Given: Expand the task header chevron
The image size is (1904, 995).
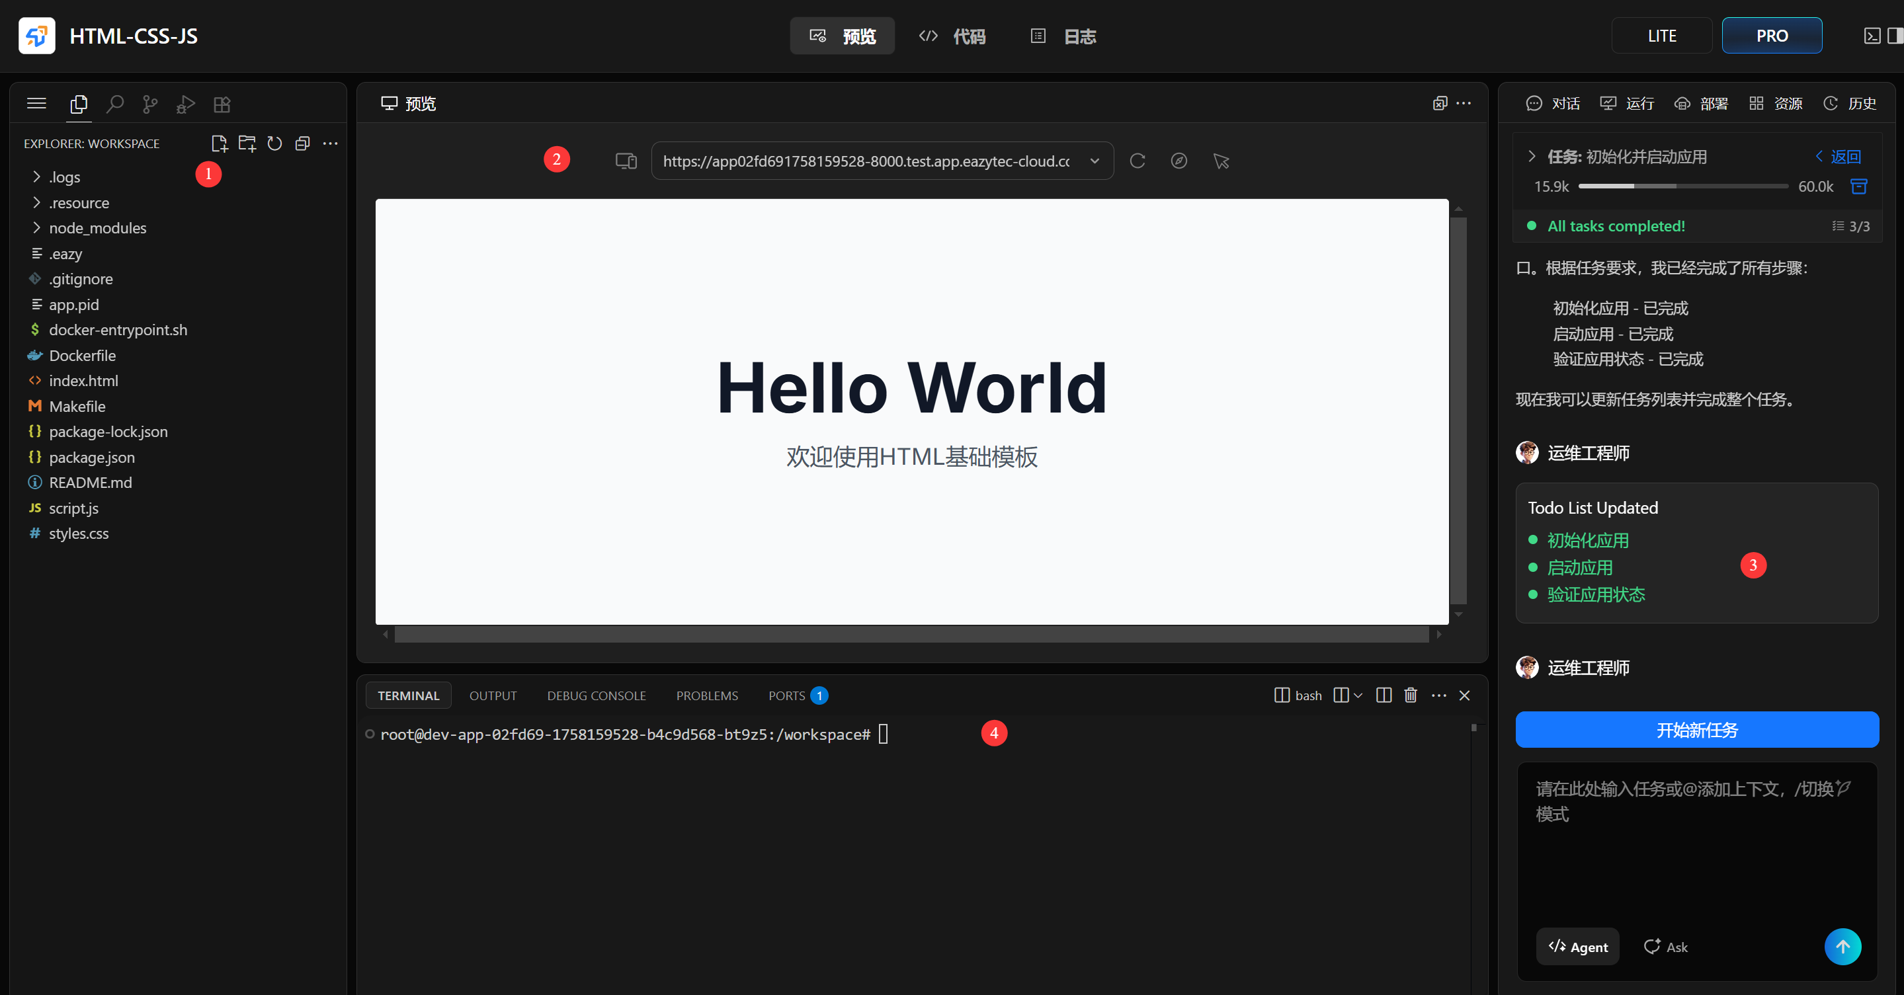Looking at the screenshot, I should (1532, 157).
